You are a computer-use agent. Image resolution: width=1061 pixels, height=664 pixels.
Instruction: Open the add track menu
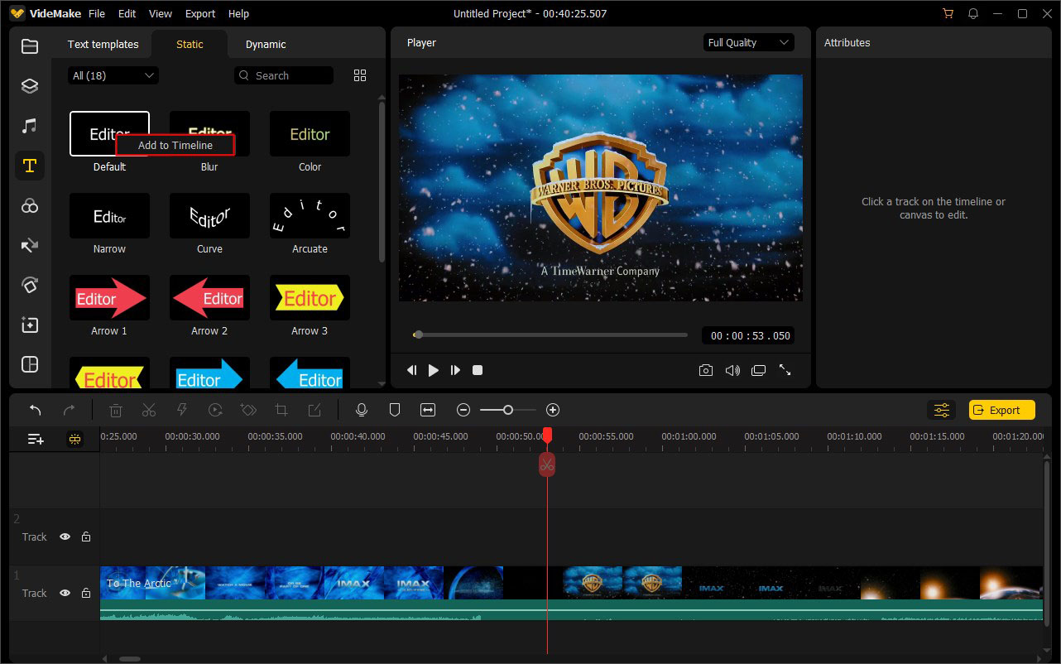[36, 440]
